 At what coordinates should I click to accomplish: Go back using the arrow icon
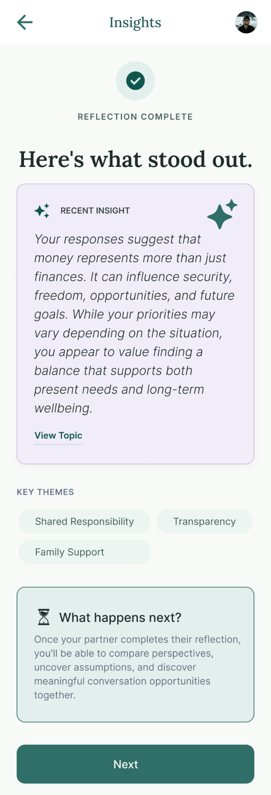click(x=25, y=22)
